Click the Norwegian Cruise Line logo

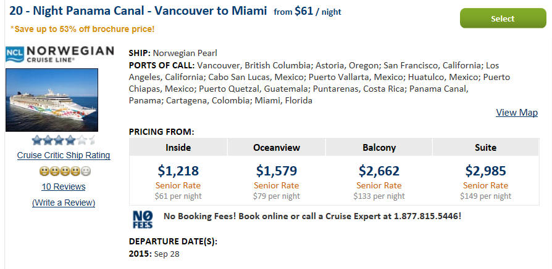[x=59, y=54]
